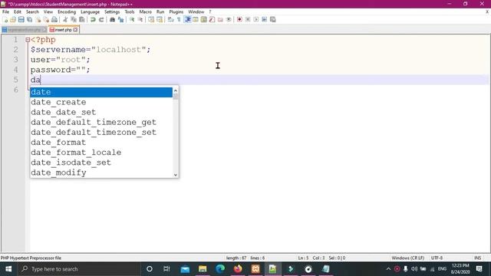Click the Save All toolbar icon

point(29,19)
